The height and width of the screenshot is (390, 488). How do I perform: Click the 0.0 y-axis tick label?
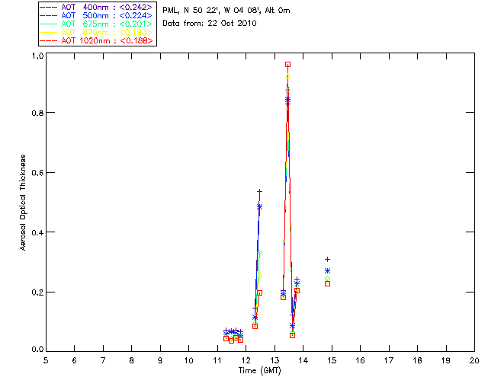[37, 349]
